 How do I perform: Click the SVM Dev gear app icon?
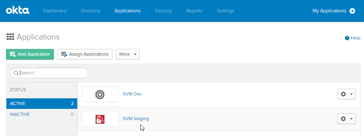tap(100, 94)
